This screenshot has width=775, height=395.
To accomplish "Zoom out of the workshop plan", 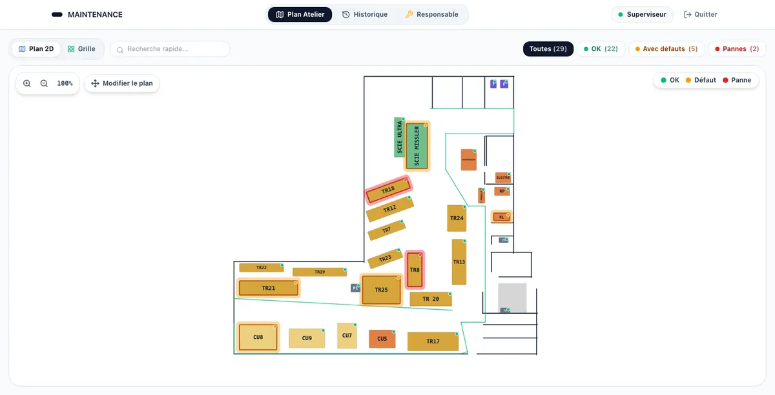I will click(x=44, y=83).
